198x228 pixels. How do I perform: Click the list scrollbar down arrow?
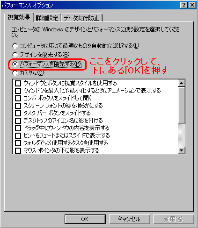click(x=182, y=150)
